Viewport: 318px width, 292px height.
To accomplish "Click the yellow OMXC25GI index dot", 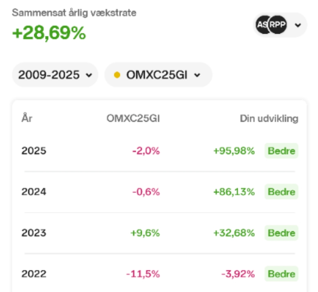I will 117,75.
